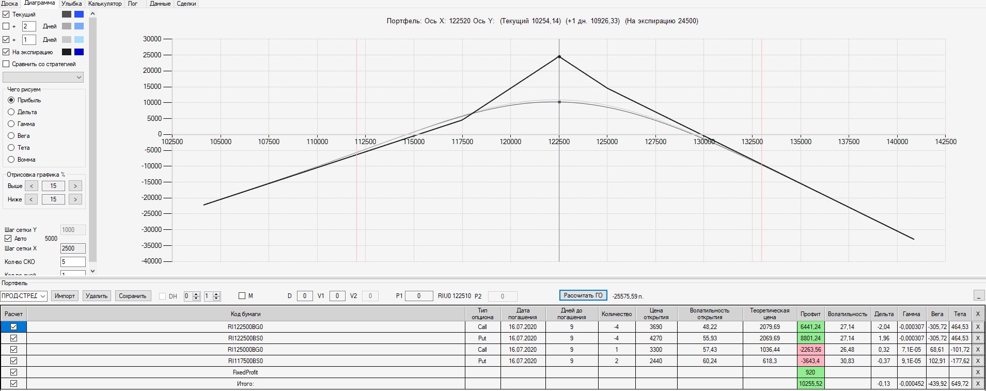Screen dimensions: 986x391
Task: Click the Кол-во СКО input field
Action: coord(73,262)
